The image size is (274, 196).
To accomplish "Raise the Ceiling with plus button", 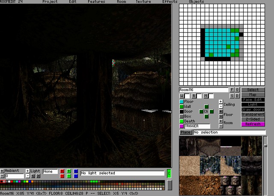I will [x=221, y=102].
